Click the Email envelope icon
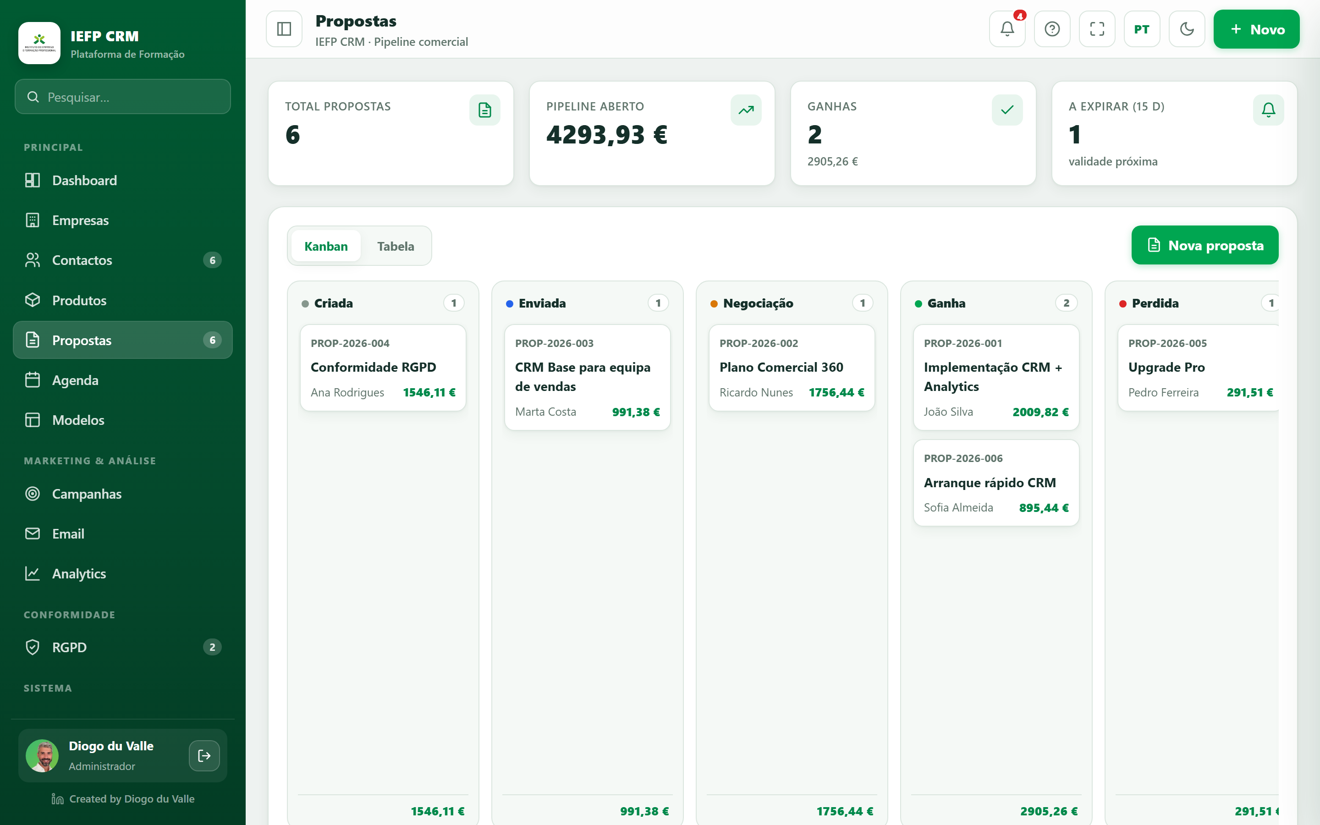The width and height of the screenshot is (1320, 825). pos(33,533)
